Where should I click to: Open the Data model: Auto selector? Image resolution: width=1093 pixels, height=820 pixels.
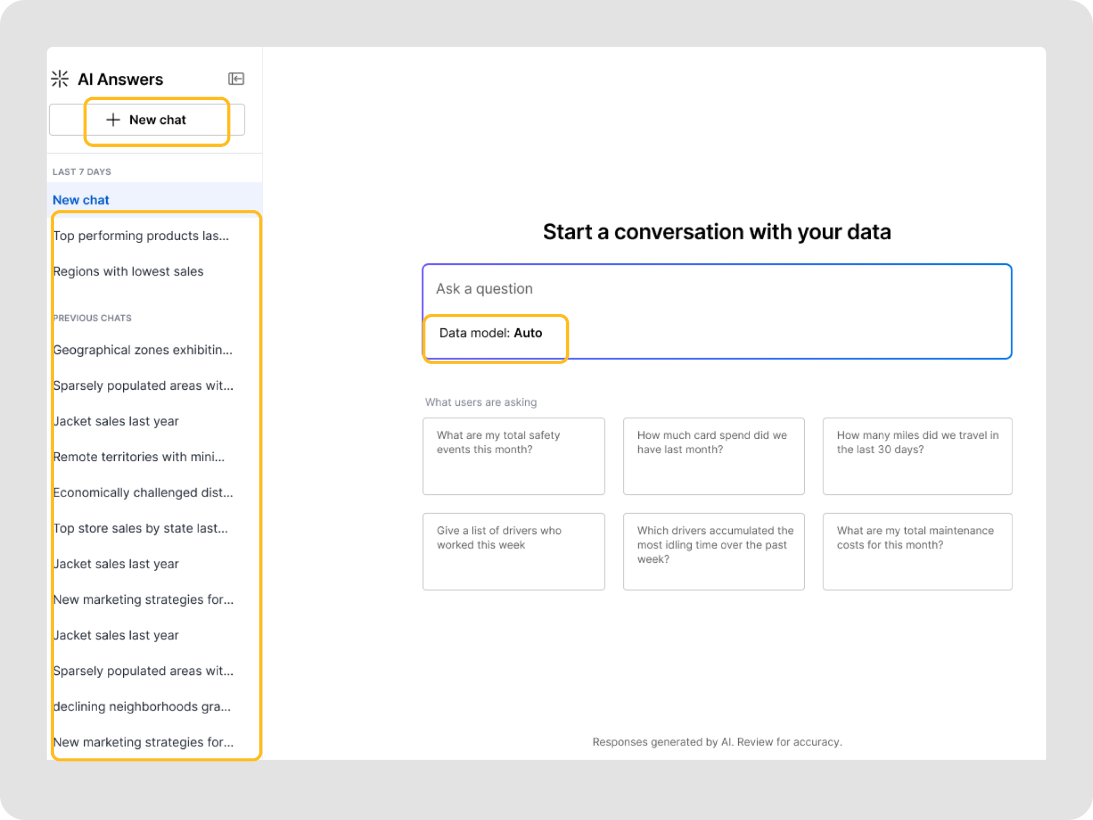490,333
